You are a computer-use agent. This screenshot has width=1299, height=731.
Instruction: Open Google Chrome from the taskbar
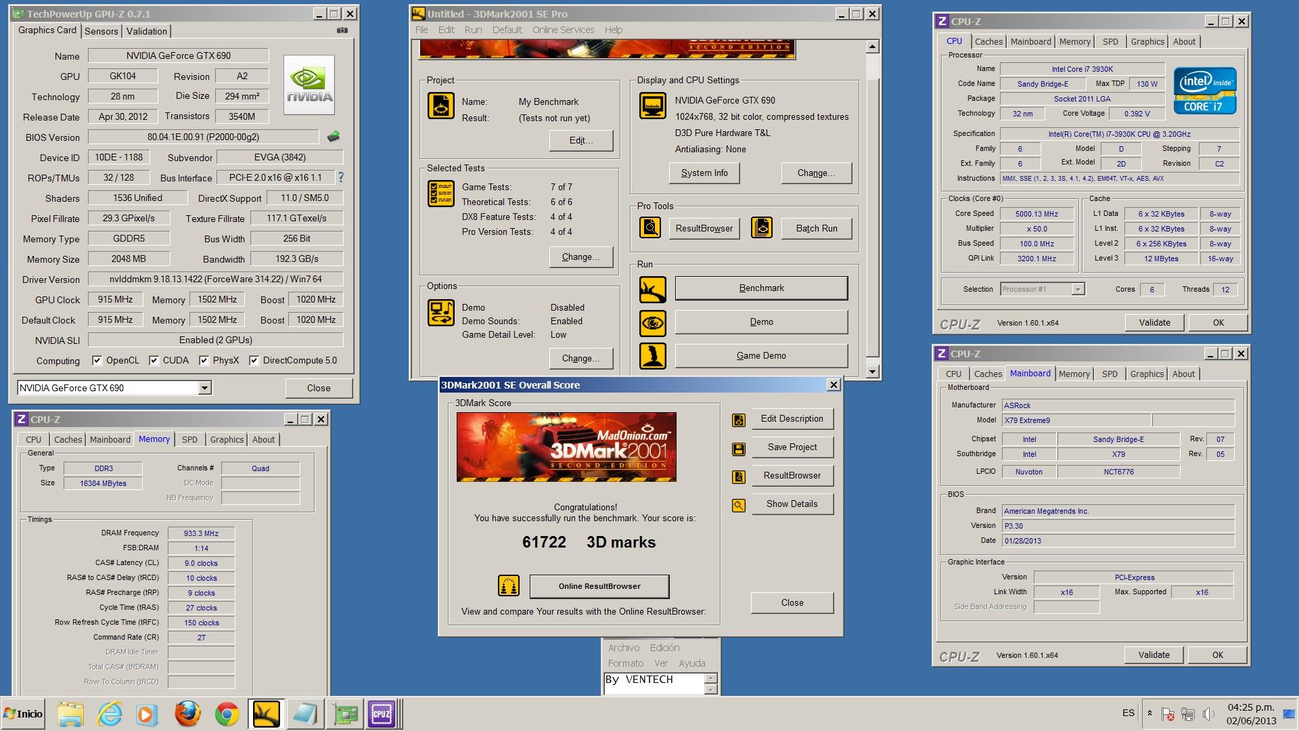227,714
